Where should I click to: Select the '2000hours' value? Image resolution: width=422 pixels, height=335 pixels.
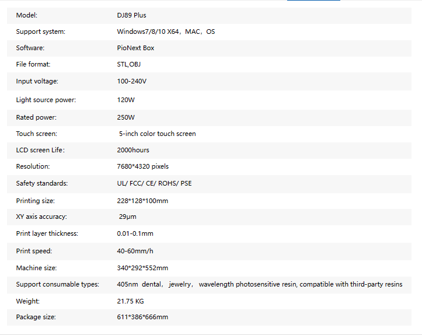click(133, 150)
